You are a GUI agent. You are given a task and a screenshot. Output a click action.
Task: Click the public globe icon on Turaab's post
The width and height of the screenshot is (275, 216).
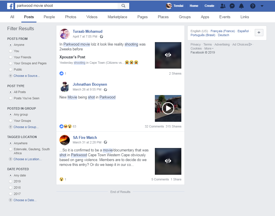(x=102, y=37)
